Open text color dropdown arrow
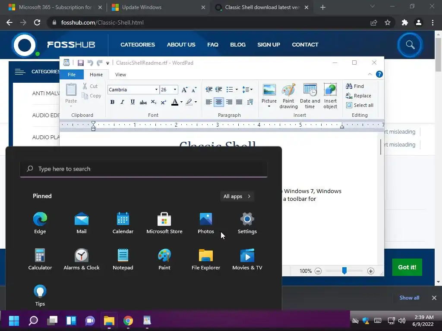The image size is (442, 331). point(181,102)
